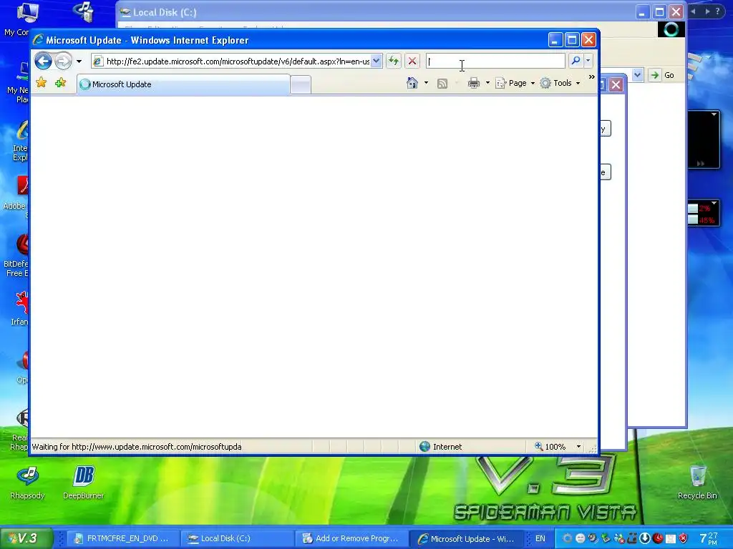Screen dimensions: 733x549
Task: Click the IE Forward arrow button
Action: point(63,61)
